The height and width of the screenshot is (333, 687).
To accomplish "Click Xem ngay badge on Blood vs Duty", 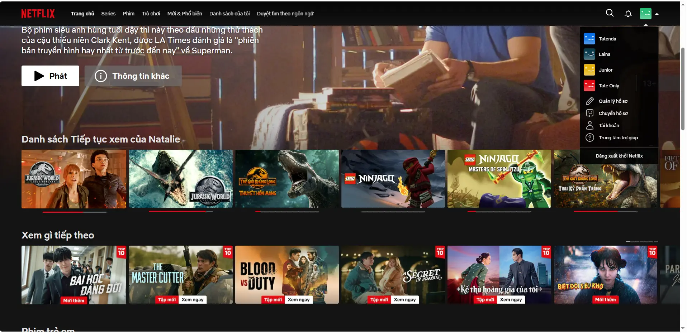I will point(299,300).
